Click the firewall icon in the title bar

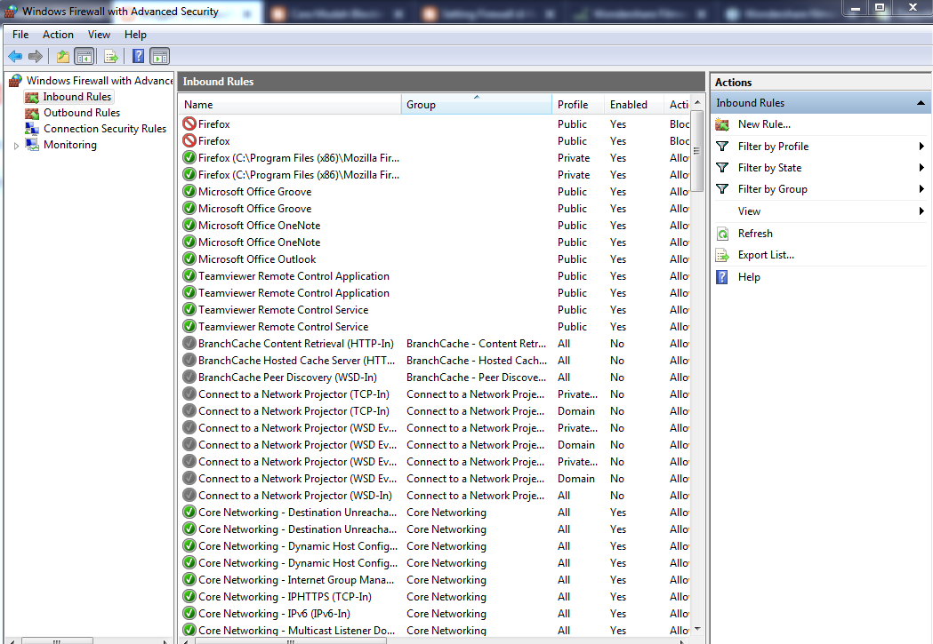point(11,12)
